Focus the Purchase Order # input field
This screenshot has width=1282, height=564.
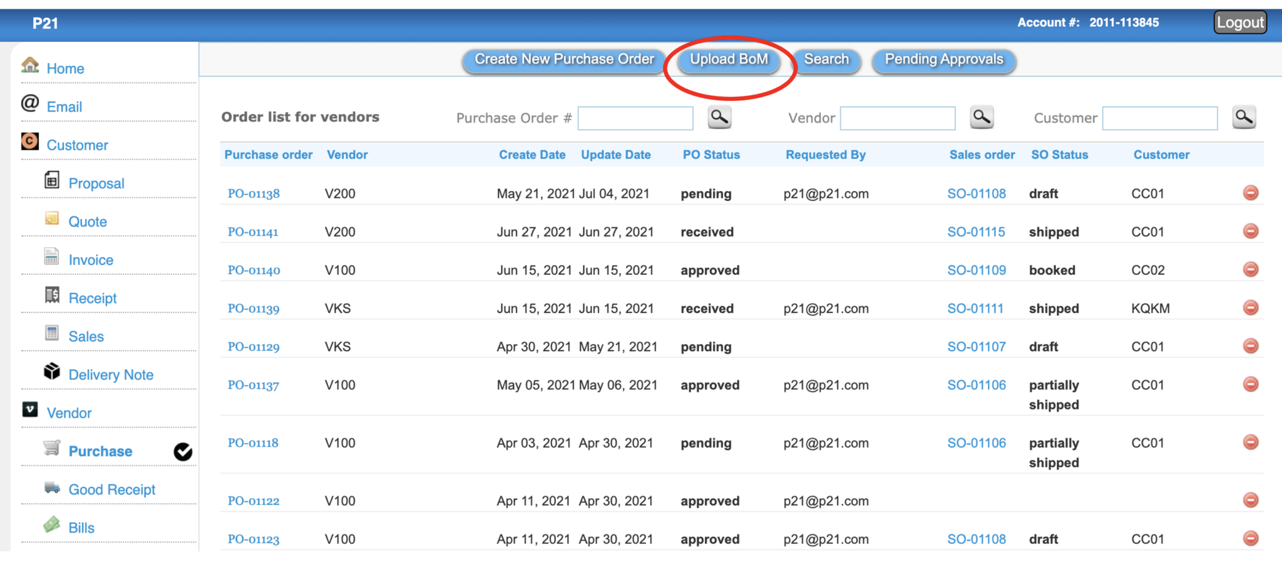[635, 118]
